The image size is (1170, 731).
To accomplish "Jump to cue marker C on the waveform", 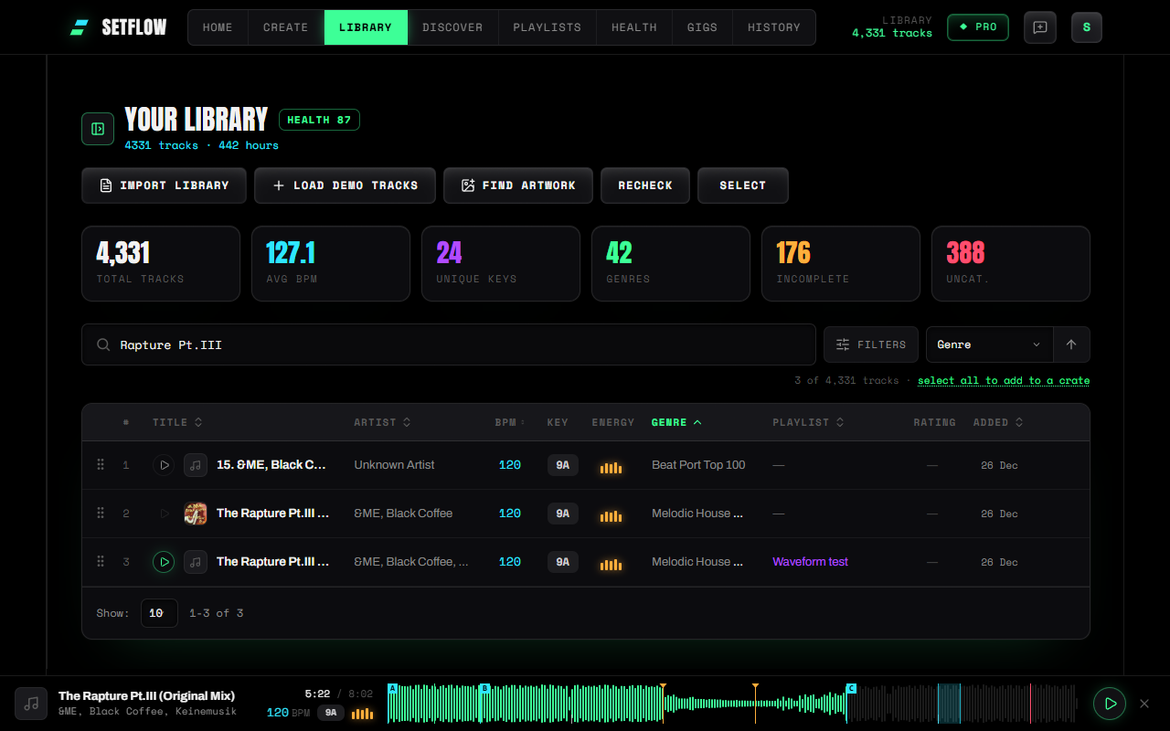I will (851, 688).
